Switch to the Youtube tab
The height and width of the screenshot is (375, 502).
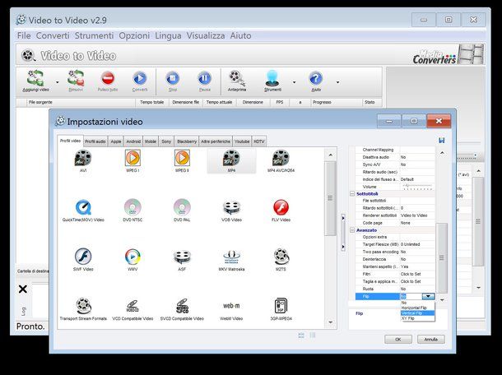pos(242,141)
